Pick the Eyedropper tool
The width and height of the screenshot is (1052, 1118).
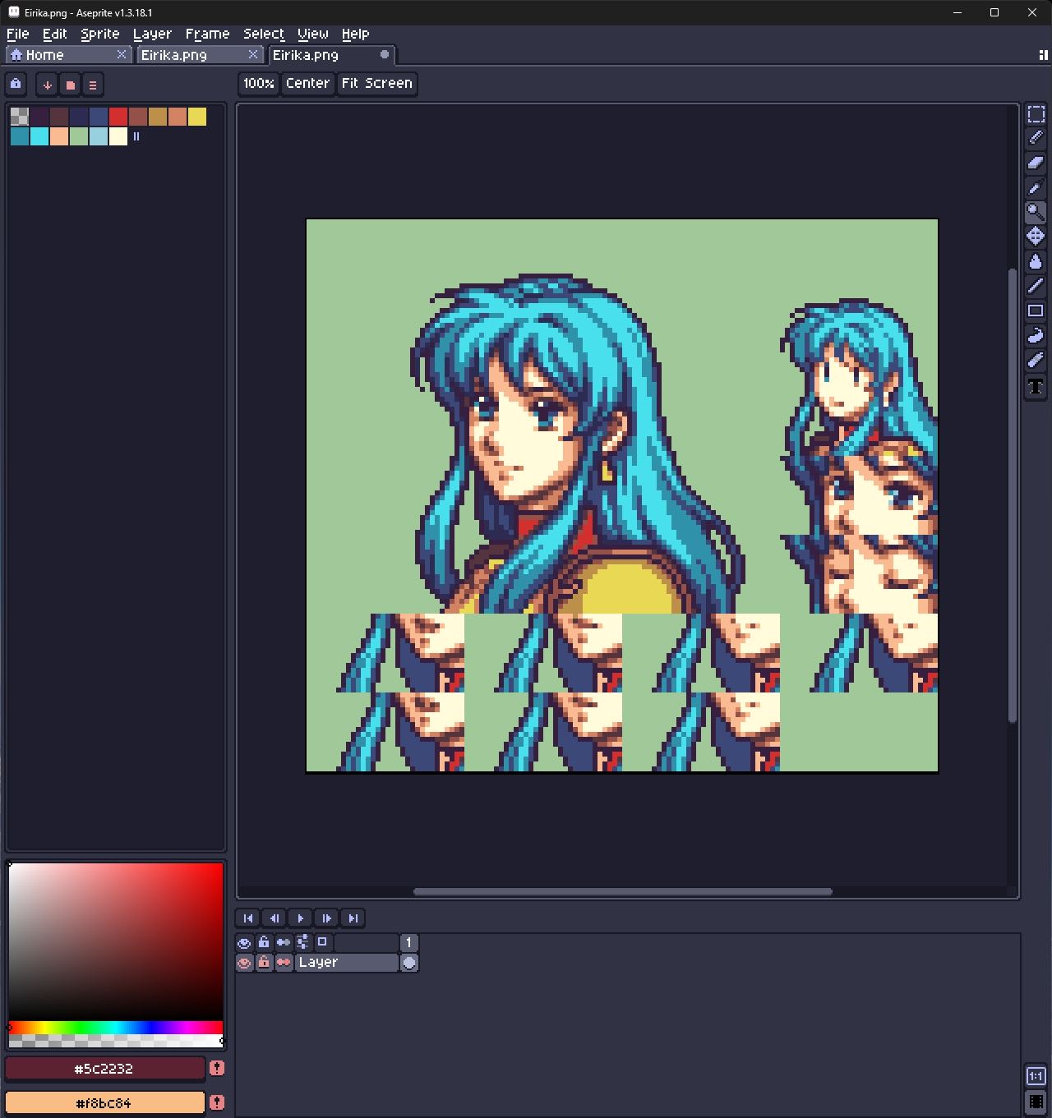1036,187
